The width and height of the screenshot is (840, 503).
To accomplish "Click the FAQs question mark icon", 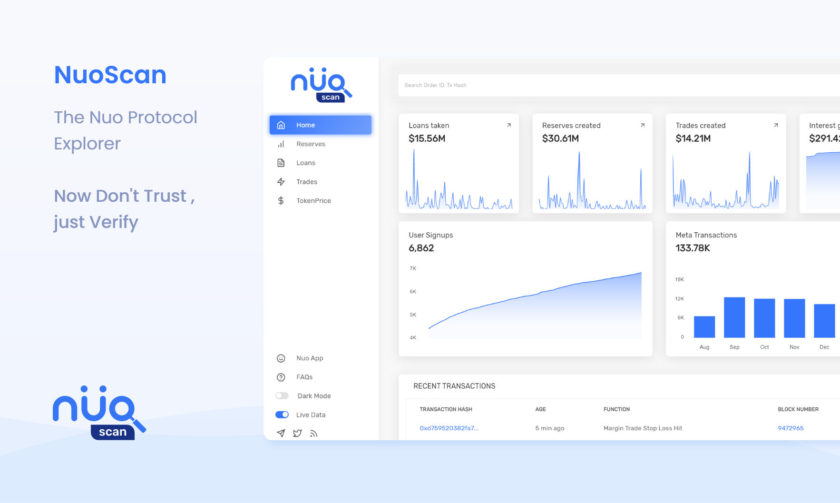I will [281, 377].
